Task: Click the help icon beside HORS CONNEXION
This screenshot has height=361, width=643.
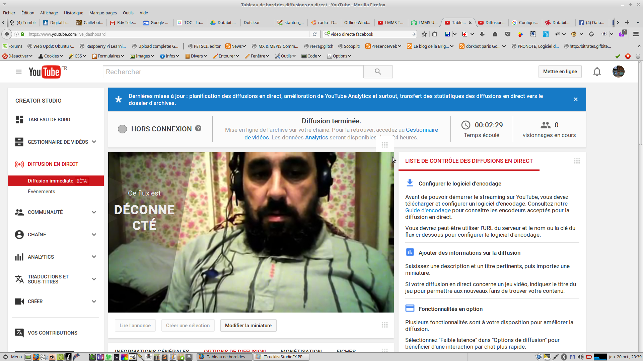Action: (x=198, y=128)
